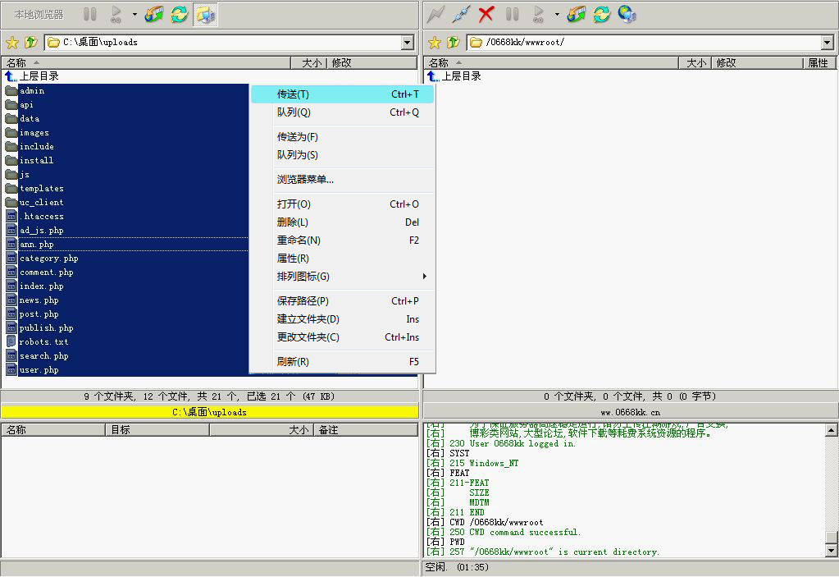
Task: Open 属性(R) from the context menu
Action: [x=343, y=259]
